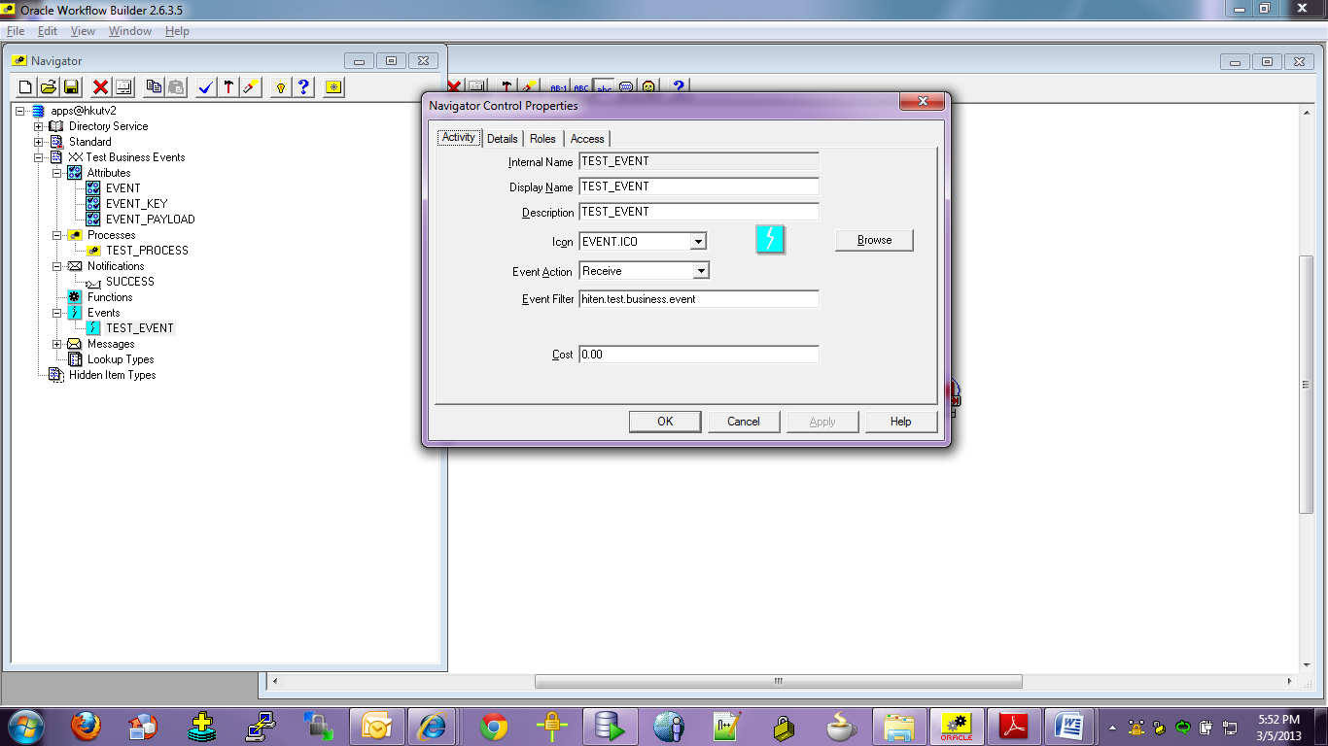Image resolution: width=1328 pixels, height=746 pixels.
Task: Collapse the Processes branch
Action: tap(57, 235)
